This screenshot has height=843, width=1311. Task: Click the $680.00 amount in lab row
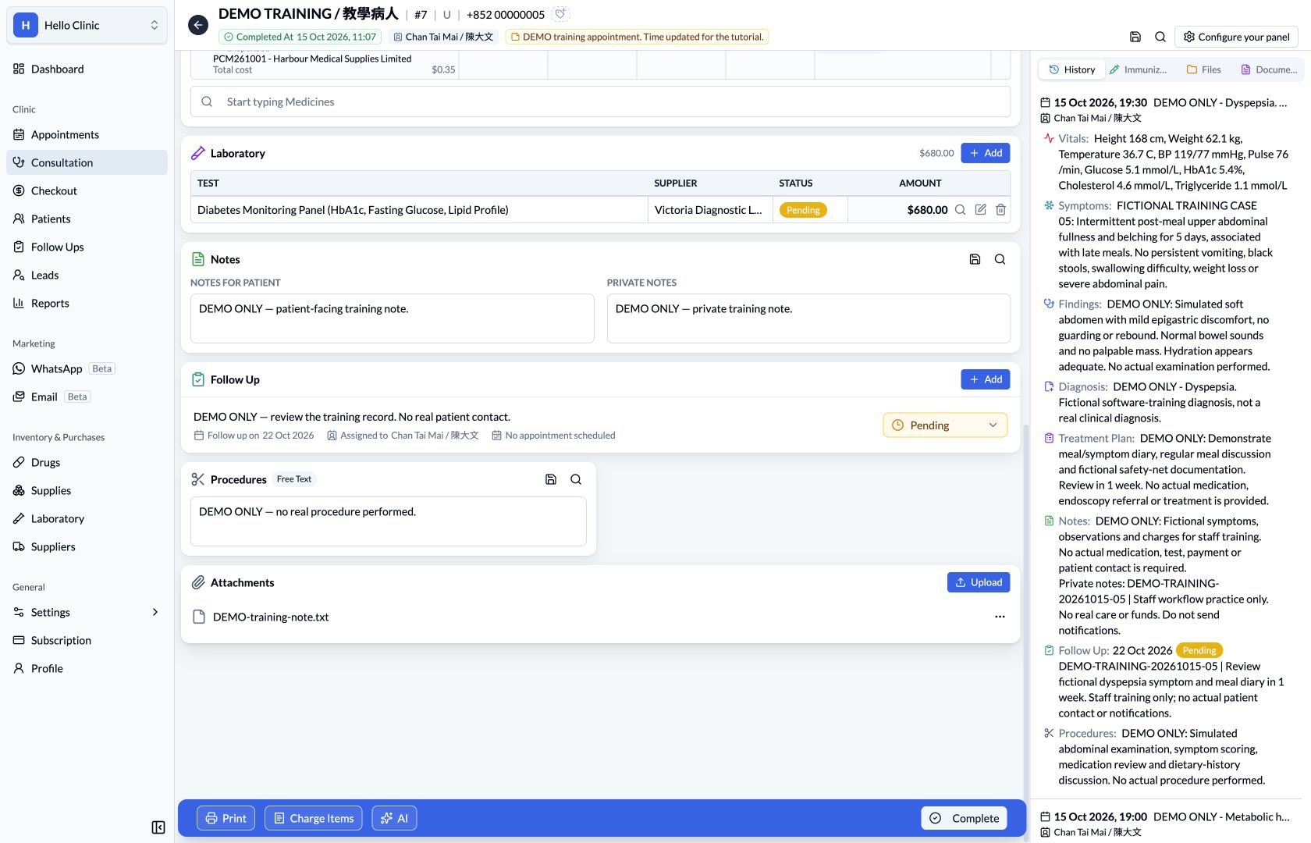927,210
